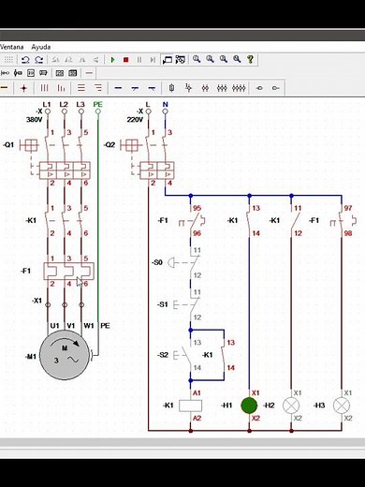Screen dimensions: 365x487
Task: Stop simulation with red square button
Action: coord(126,59)
